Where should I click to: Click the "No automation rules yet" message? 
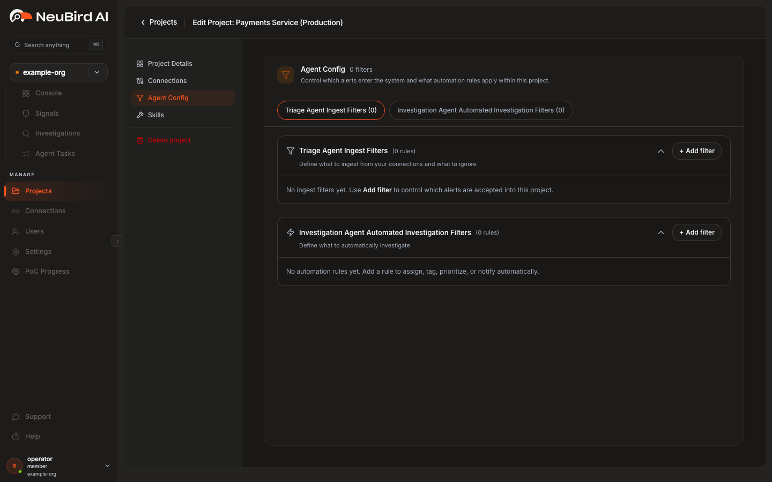413,272
